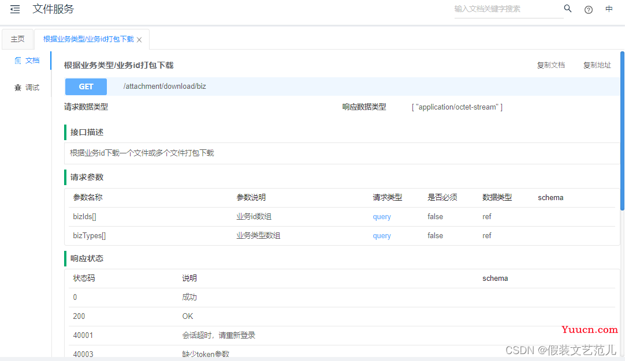Click status code 40001 row
This screenshot has width=625, height=361.
[x=342, y=336]
